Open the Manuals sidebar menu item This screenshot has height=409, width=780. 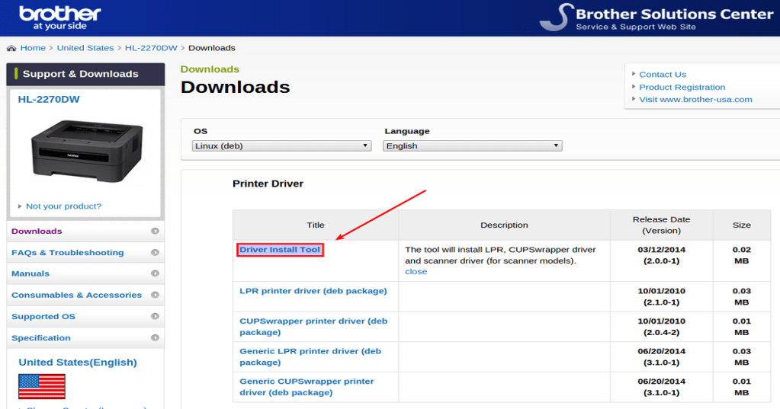[x=30, y=273]
